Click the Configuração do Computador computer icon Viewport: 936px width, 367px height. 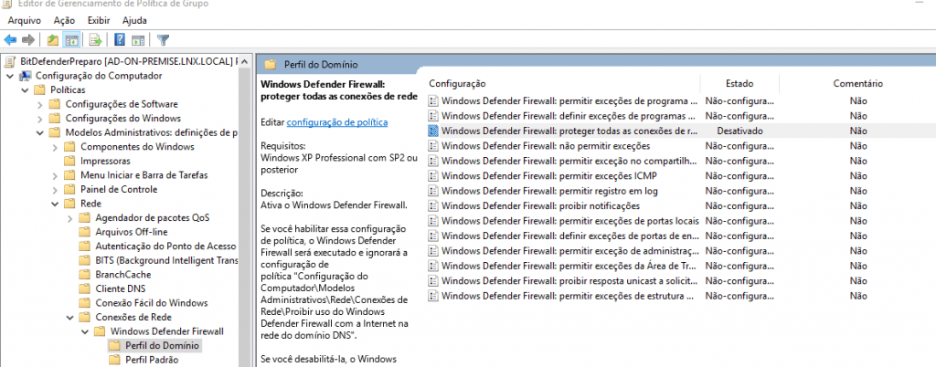[x=25, y=76]
